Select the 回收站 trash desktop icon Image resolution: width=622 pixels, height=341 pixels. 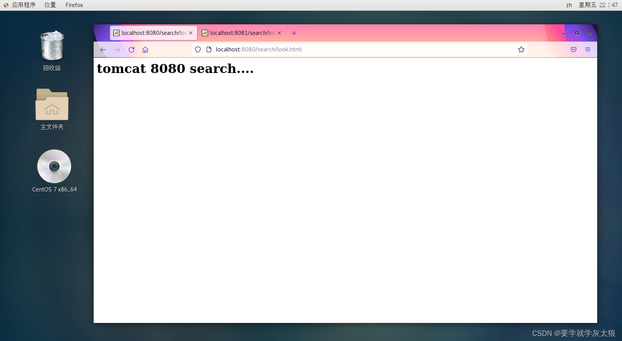point(52,51)
